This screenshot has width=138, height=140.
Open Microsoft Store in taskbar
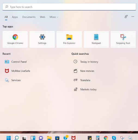click(x=57, y=138)
